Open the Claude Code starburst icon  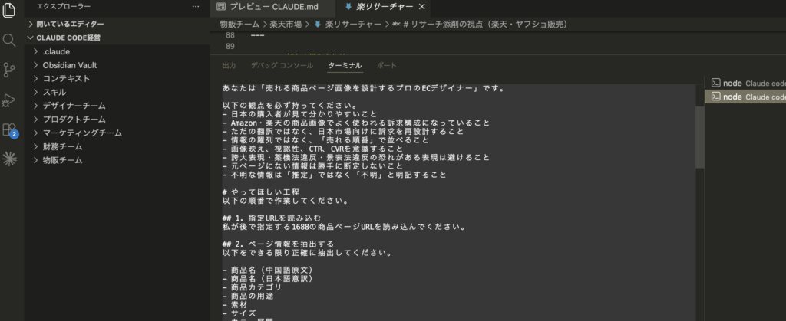(x=10, y=159)
